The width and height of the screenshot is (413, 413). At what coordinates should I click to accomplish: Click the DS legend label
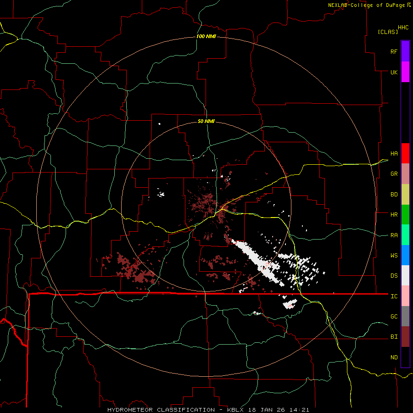click(x=394, y=276)
